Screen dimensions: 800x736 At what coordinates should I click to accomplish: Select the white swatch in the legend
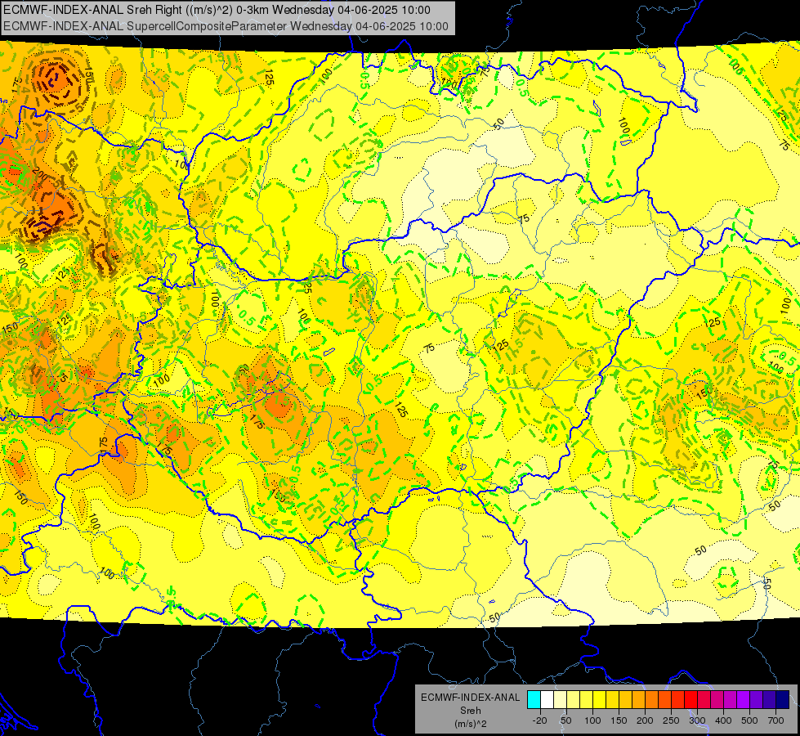(547, 699)
